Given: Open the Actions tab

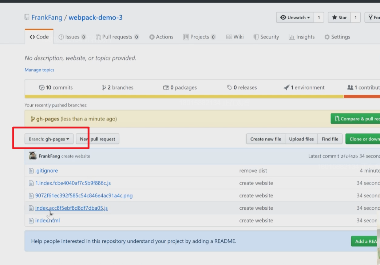Looking at the screenshot, I should tap(161, 37).
